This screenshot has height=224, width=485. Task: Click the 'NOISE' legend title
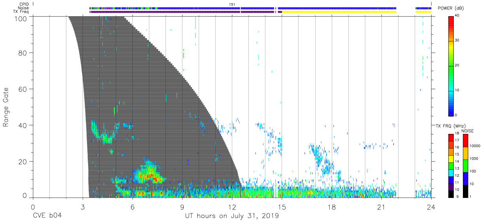[x=468, y=131]
